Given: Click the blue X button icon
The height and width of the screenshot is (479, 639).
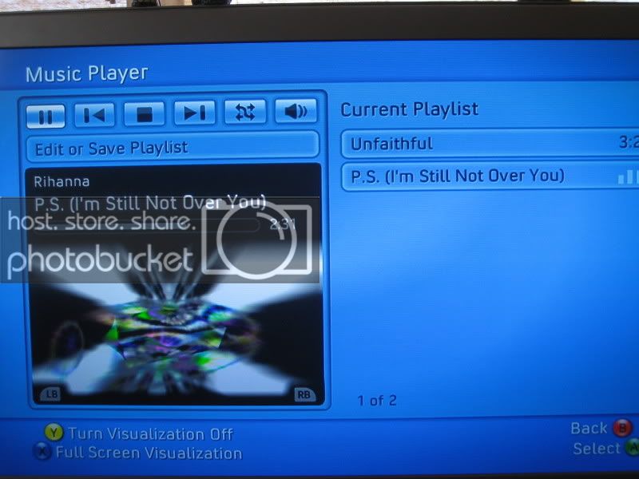Looking at the screenshot, I should tap(42, 451).
